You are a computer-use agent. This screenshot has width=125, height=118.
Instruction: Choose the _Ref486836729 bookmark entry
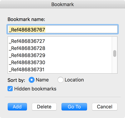point(60,55)
